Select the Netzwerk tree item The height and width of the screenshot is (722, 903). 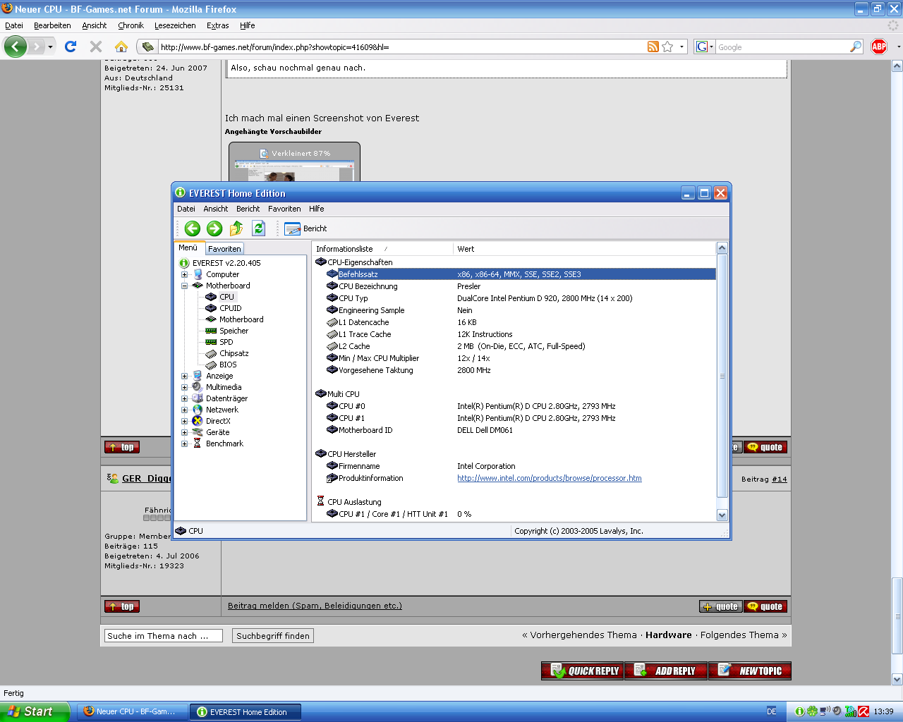coord(222,410)
